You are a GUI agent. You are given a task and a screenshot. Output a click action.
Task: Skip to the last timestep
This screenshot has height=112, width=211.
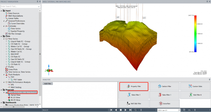pyautogui.click(x=130, y=110)
